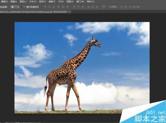The width and height of the screenshot is (166, 123).
Task: Open the 3D(D) menu
Action: (x=61, y=2)
